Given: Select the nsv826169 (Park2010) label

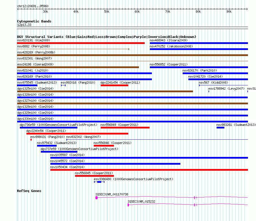Looking at the screenshot, I should [x=35, y=76].
